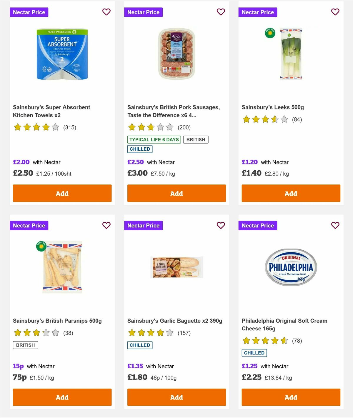Image resolution: width=353 pixels, height=418 pixels.
Task: Favourite the Super Absorbent Kitchen Towels
Action: click(106, 12)
